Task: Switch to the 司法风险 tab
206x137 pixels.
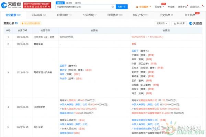Action: point(39,15)
